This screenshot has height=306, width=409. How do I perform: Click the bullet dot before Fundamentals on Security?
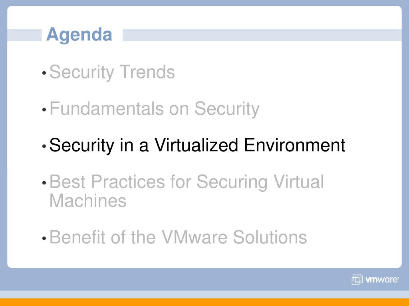(44, 110)
